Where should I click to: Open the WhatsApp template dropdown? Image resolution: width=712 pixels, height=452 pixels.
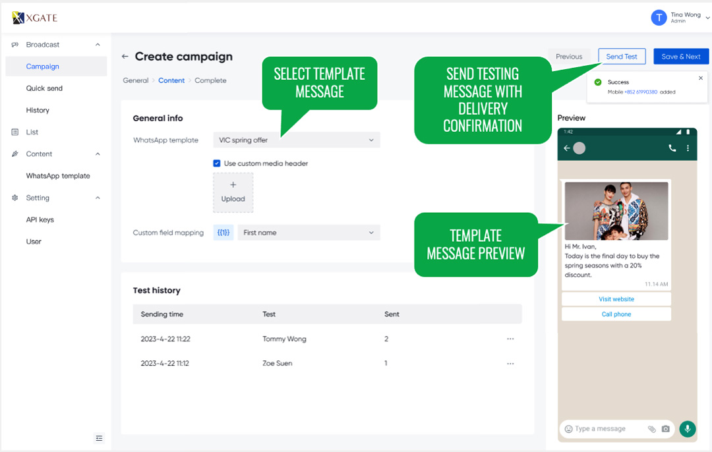pos(296,140)
